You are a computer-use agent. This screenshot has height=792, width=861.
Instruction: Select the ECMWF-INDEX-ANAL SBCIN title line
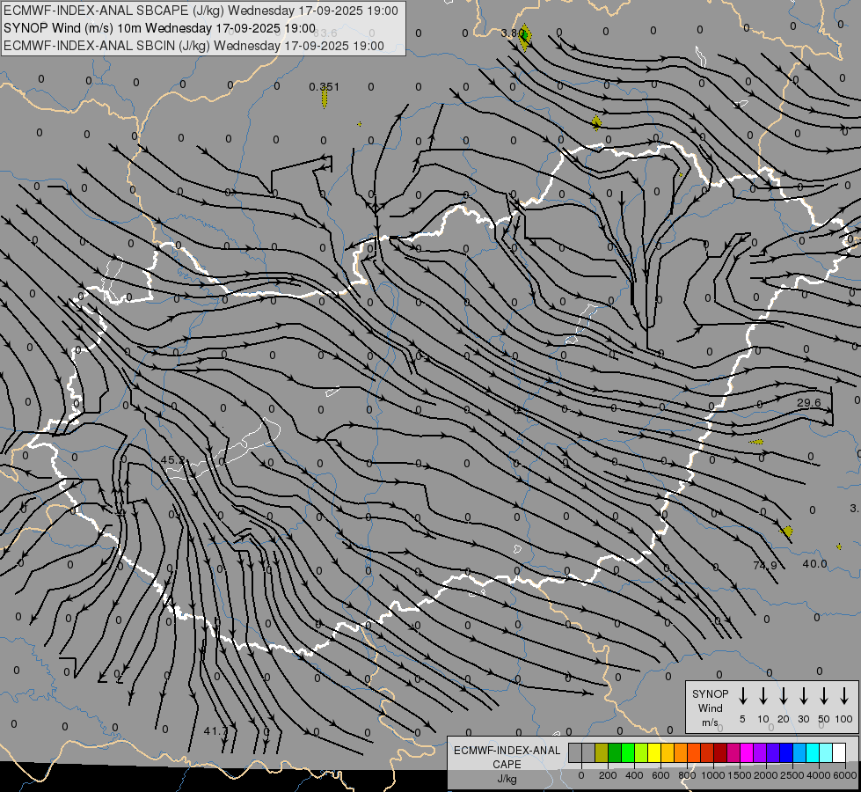click(193, 46)
